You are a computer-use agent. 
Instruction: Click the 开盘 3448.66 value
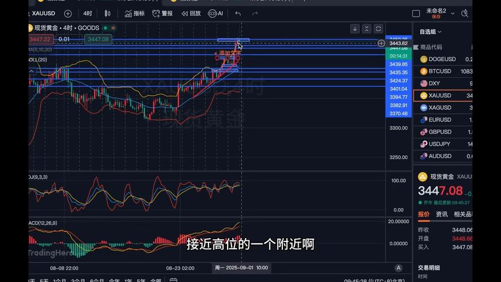click(x=462, y=239)
